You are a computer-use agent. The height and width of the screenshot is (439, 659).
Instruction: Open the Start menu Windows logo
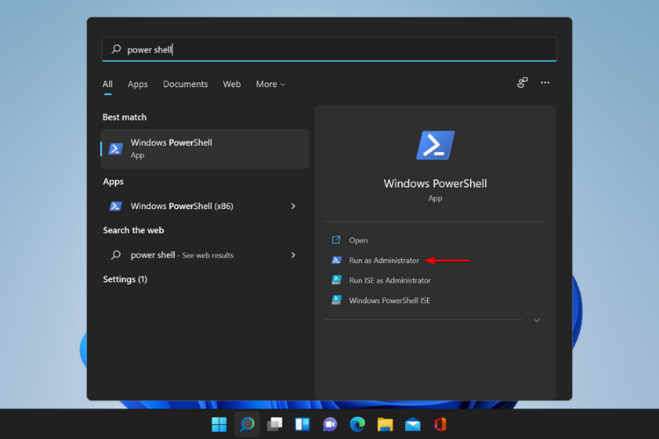(219, 425)
